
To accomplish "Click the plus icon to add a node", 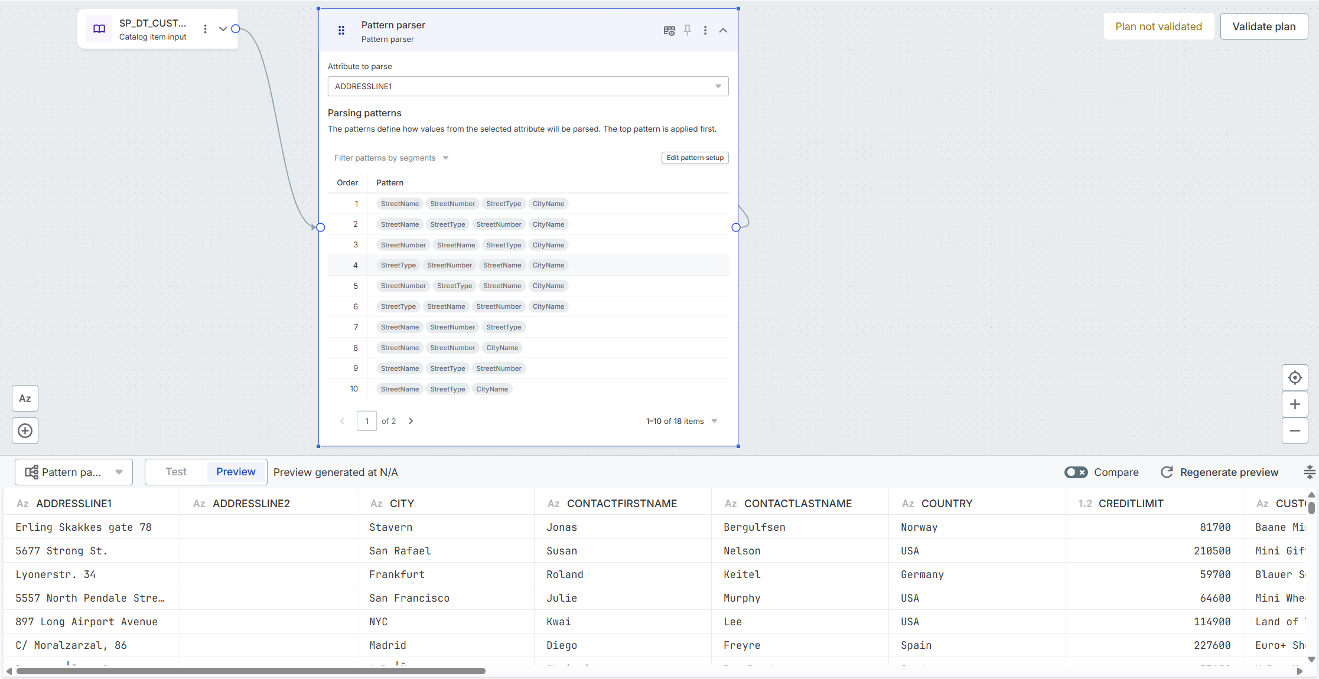I will pyautogui.click(x=25, y=430).
